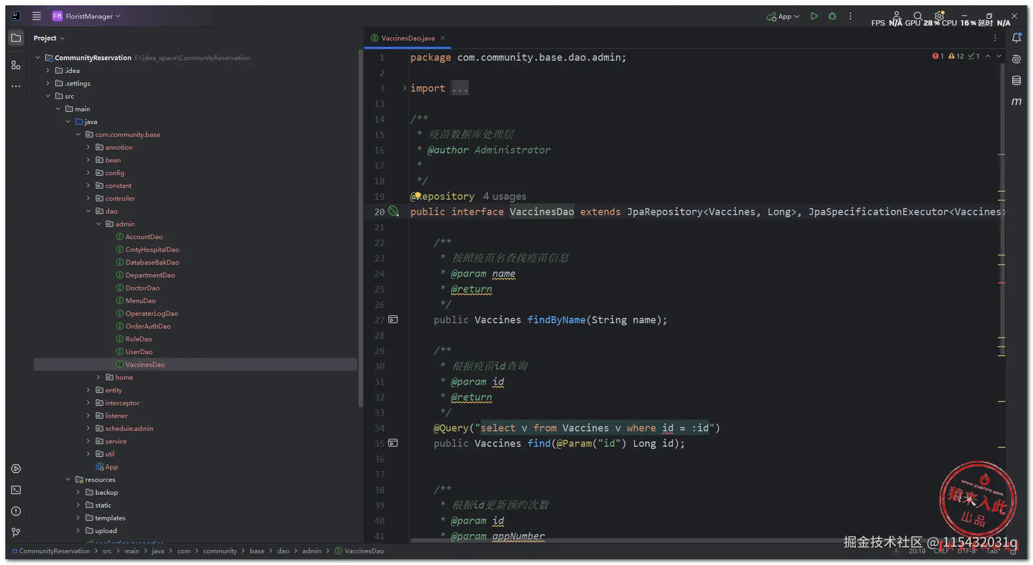Image resolution: width=1033 pixels, height=565 pixels.
Task: Click the project tree vertical scrollbar
Action: [x=360, y=228]
